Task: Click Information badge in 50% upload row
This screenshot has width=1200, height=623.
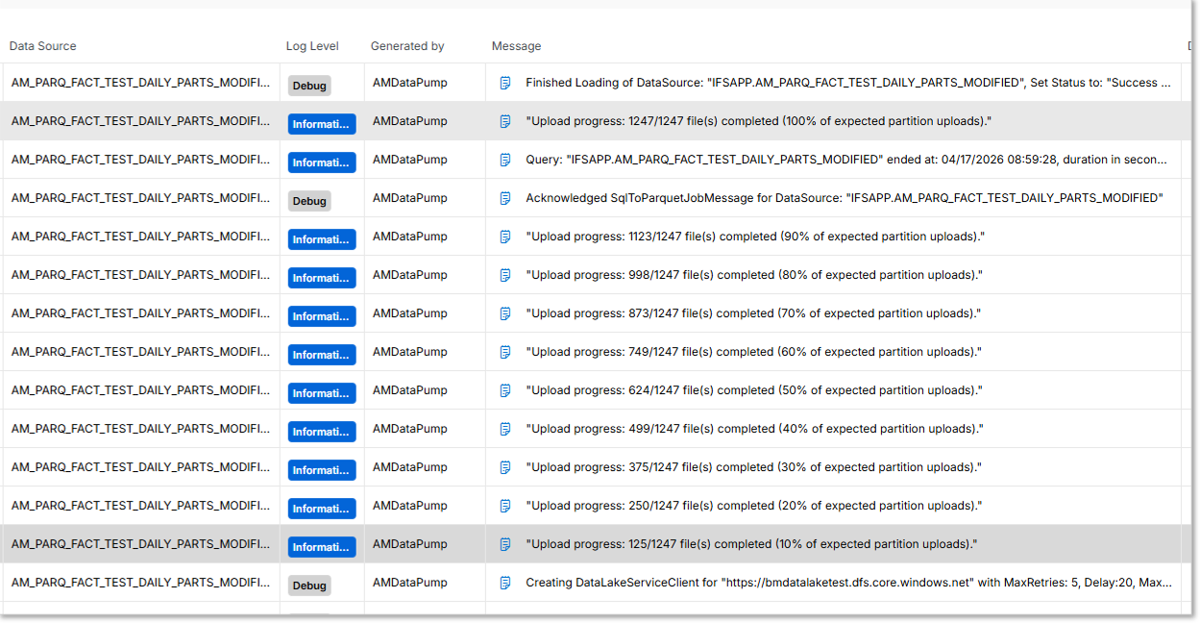Action: pos(322,393)
